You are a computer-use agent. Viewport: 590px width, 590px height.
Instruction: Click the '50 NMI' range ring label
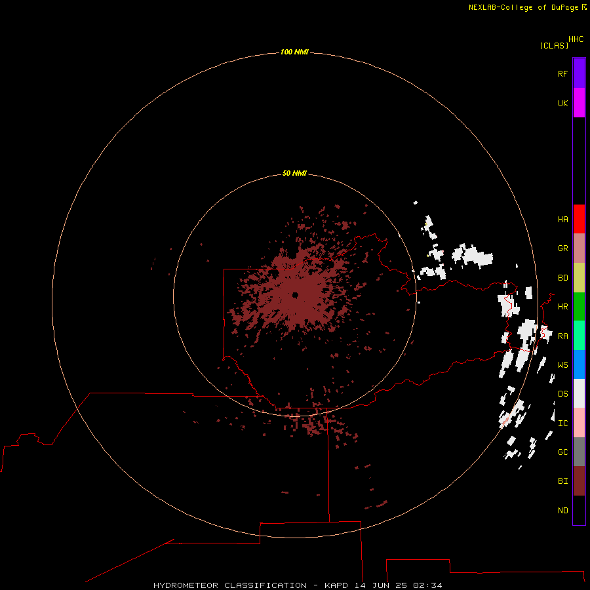click(x=294, y=173)
